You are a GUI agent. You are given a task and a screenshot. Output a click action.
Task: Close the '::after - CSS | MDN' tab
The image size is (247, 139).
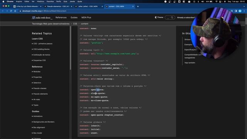[x=102, y=7]
